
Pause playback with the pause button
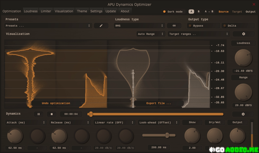[x=39, y=114]
